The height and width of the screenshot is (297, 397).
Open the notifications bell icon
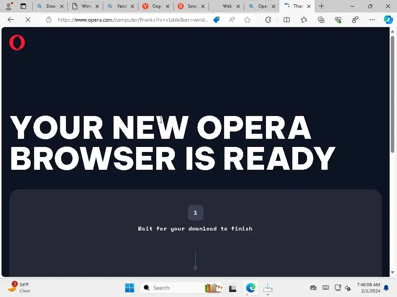387,288
